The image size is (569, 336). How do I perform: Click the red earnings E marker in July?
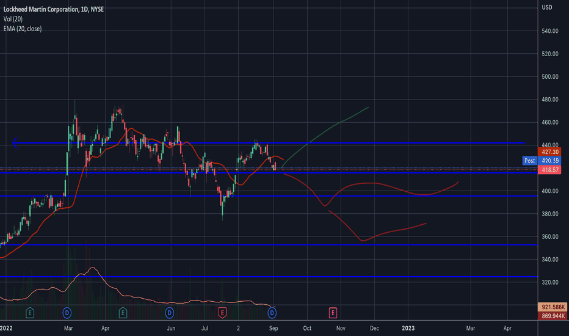[x=222, y=312]
